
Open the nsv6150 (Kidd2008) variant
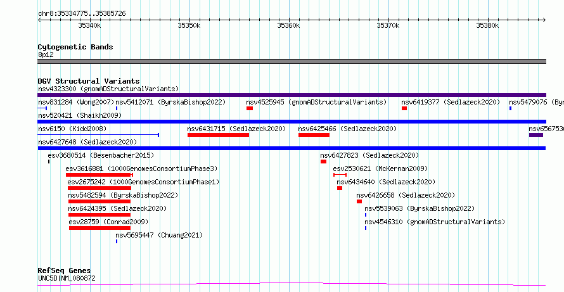(x=72, y=129)
